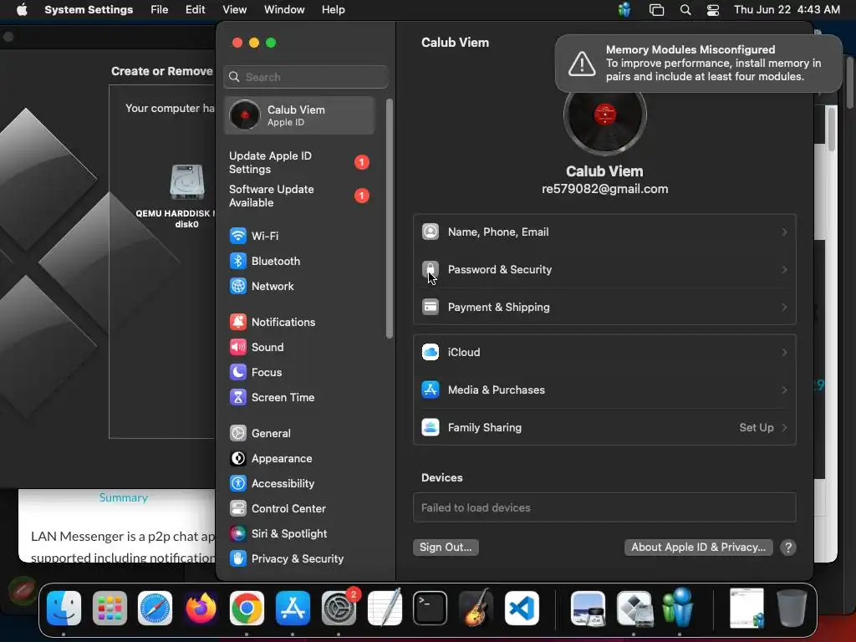Click About Apple ID & Privacy button
The height and width of the screenshot is (642, 856).
coord(698,548)
